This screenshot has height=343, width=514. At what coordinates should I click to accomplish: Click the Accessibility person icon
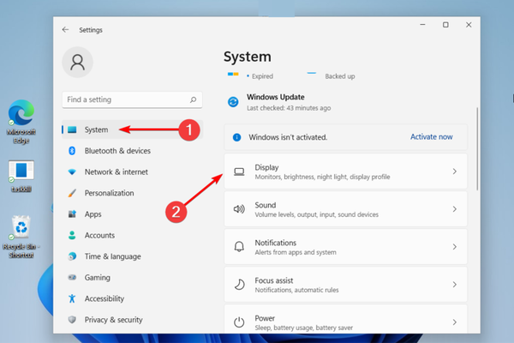(73, 298)
